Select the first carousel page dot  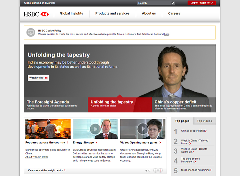[x=146, y=170]
